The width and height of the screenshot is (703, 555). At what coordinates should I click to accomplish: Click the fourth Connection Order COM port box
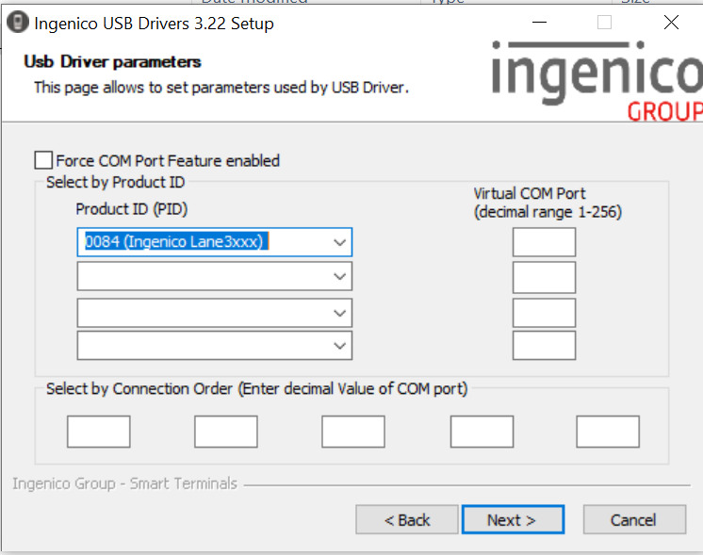pyautogui.click(x=482, y=432)
